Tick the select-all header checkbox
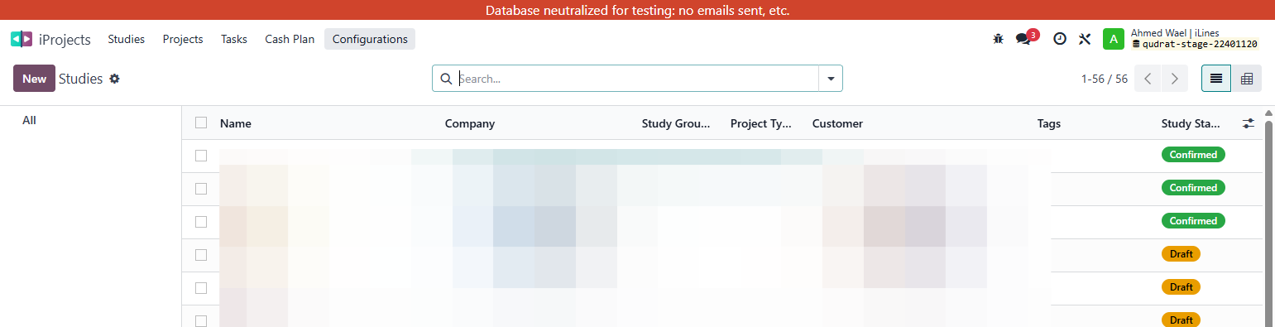This screenshot has height=327, width=1275. coord(201,123)
